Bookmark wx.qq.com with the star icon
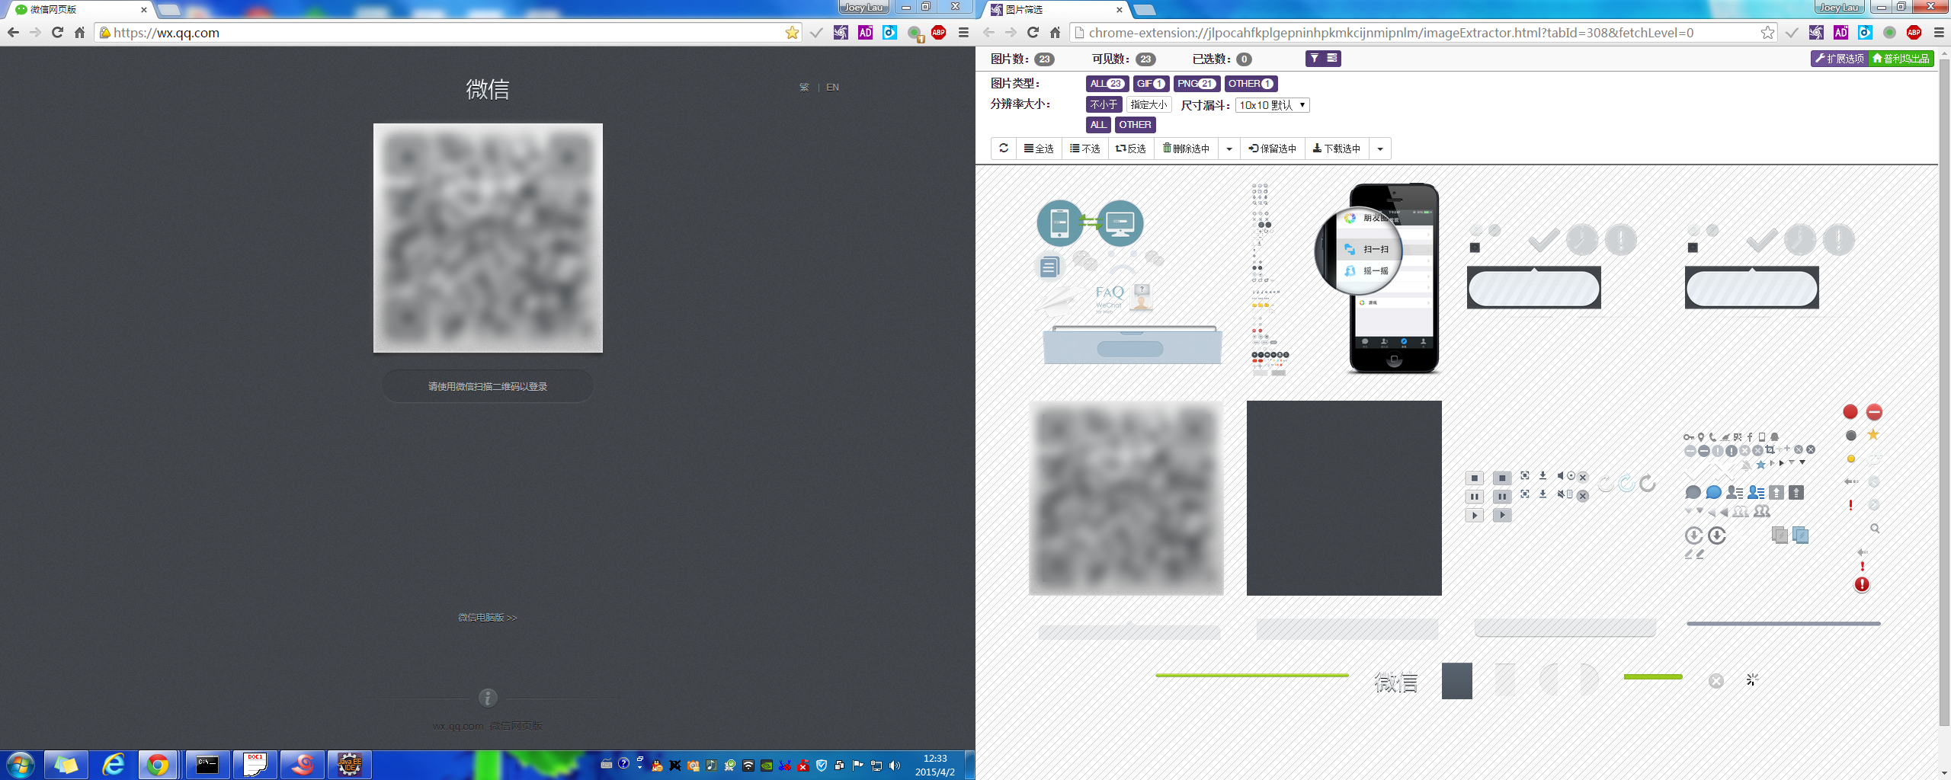 (792, 33)
